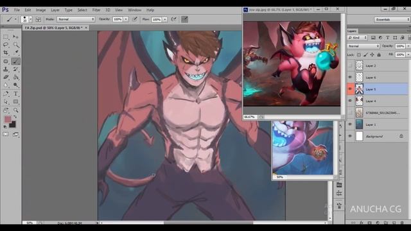Screen dimensions: 411x231
Task: Filter layers by shape layers
Action: coord(395,38)
